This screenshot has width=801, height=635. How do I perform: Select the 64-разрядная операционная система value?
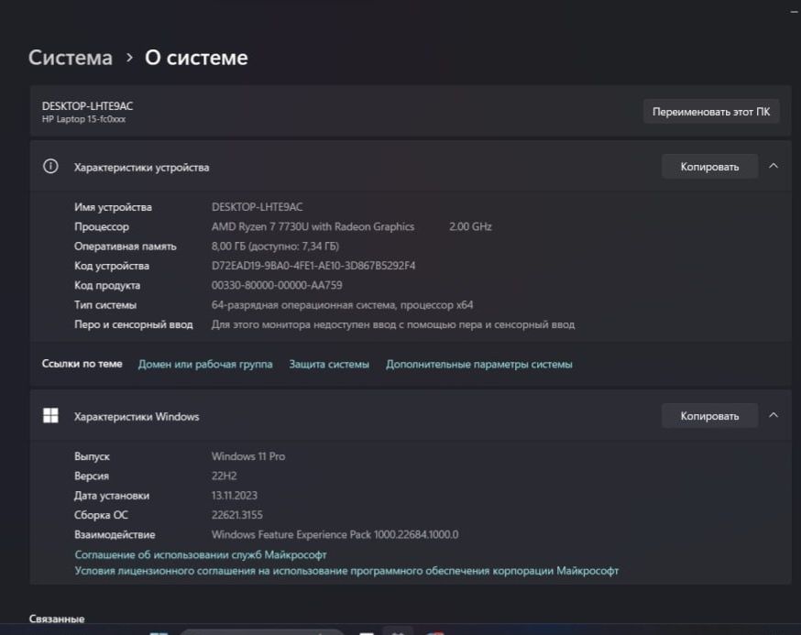click(342, 305)
